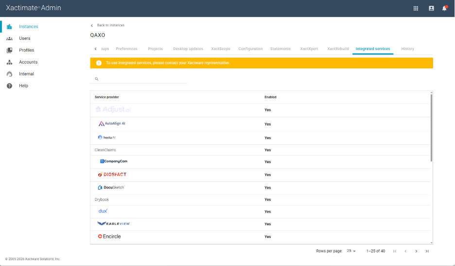
Task: Open the notifications bell icon
Action: (444, 8)
